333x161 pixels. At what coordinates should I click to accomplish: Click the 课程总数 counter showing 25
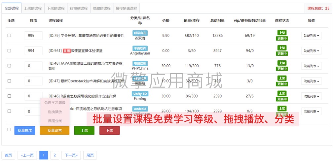(318, 8)
